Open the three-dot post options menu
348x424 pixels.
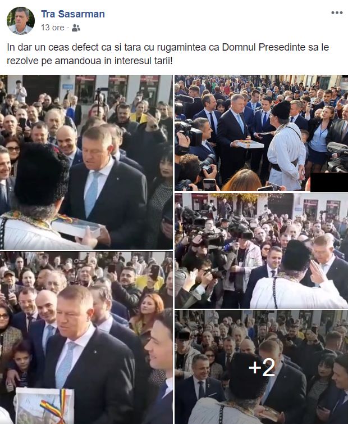337,13
